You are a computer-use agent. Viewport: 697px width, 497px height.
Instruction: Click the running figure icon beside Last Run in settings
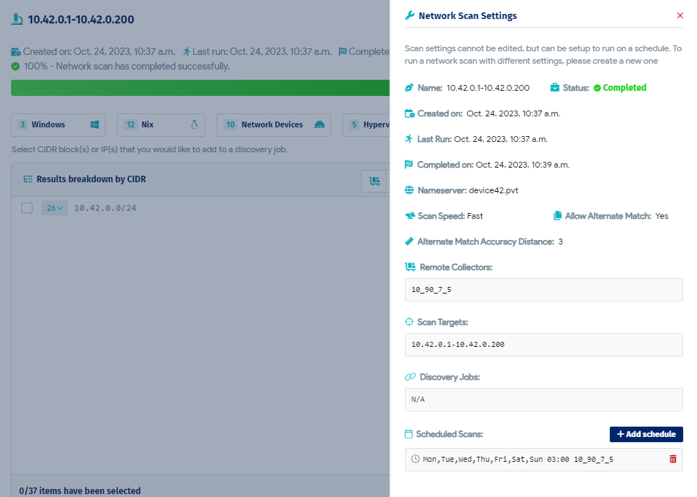tap(409, 138)
